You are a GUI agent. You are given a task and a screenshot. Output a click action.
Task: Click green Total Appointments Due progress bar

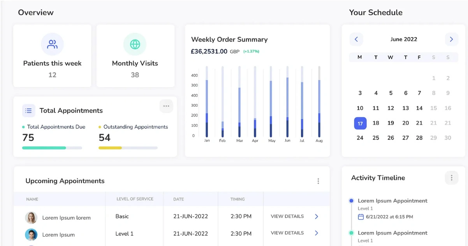pos(44,148)
